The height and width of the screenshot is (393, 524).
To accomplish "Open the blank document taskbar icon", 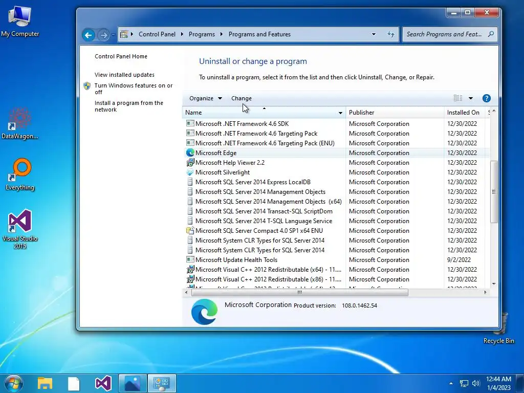I will tap(74, 383).
